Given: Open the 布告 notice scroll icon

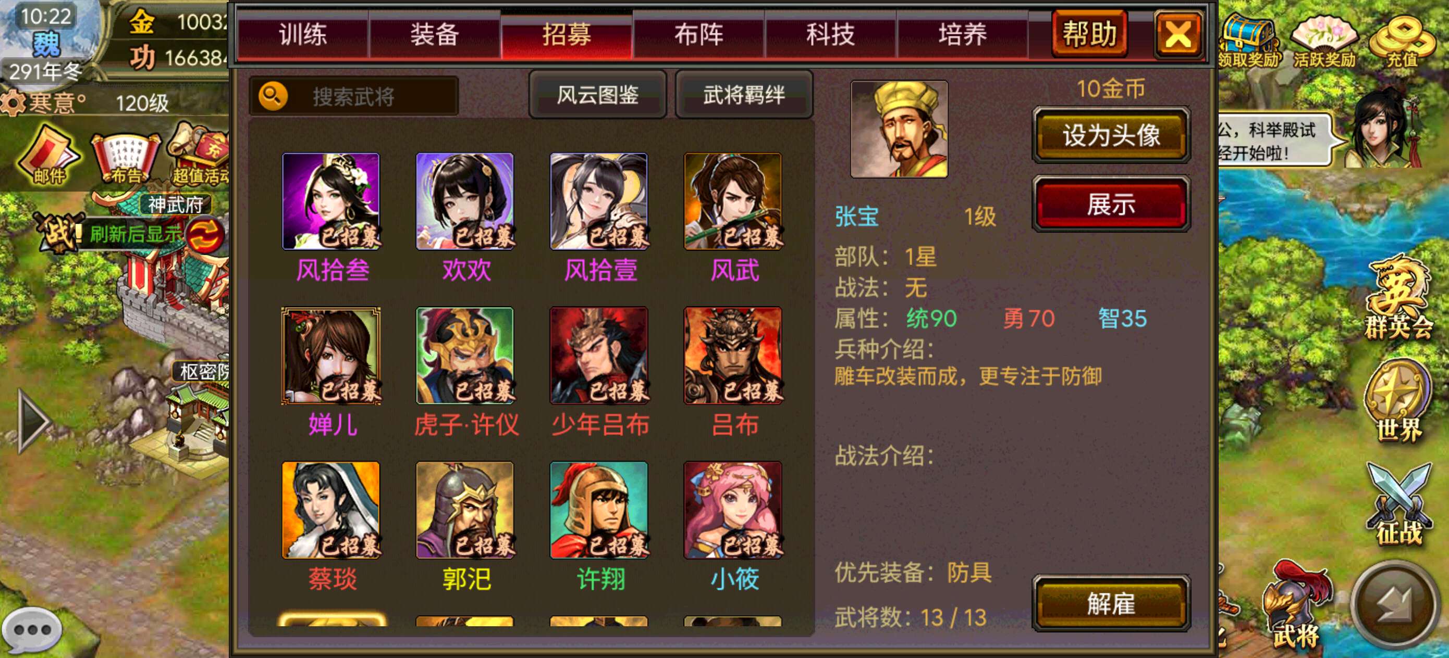Looking at the screenshot, I should click(125, 158).
